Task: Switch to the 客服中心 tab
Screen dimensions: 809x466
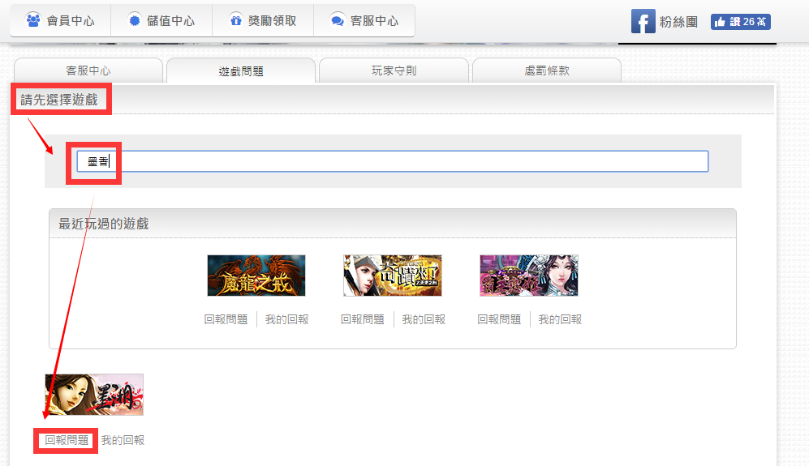Action: coord(88,71)
